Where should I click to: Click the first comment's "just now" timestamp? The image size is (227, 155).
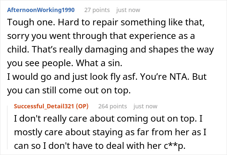point(128,10)
